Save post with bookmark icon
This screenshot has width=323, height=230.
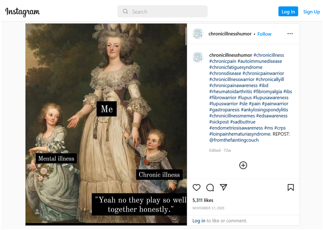pos(290,187)
